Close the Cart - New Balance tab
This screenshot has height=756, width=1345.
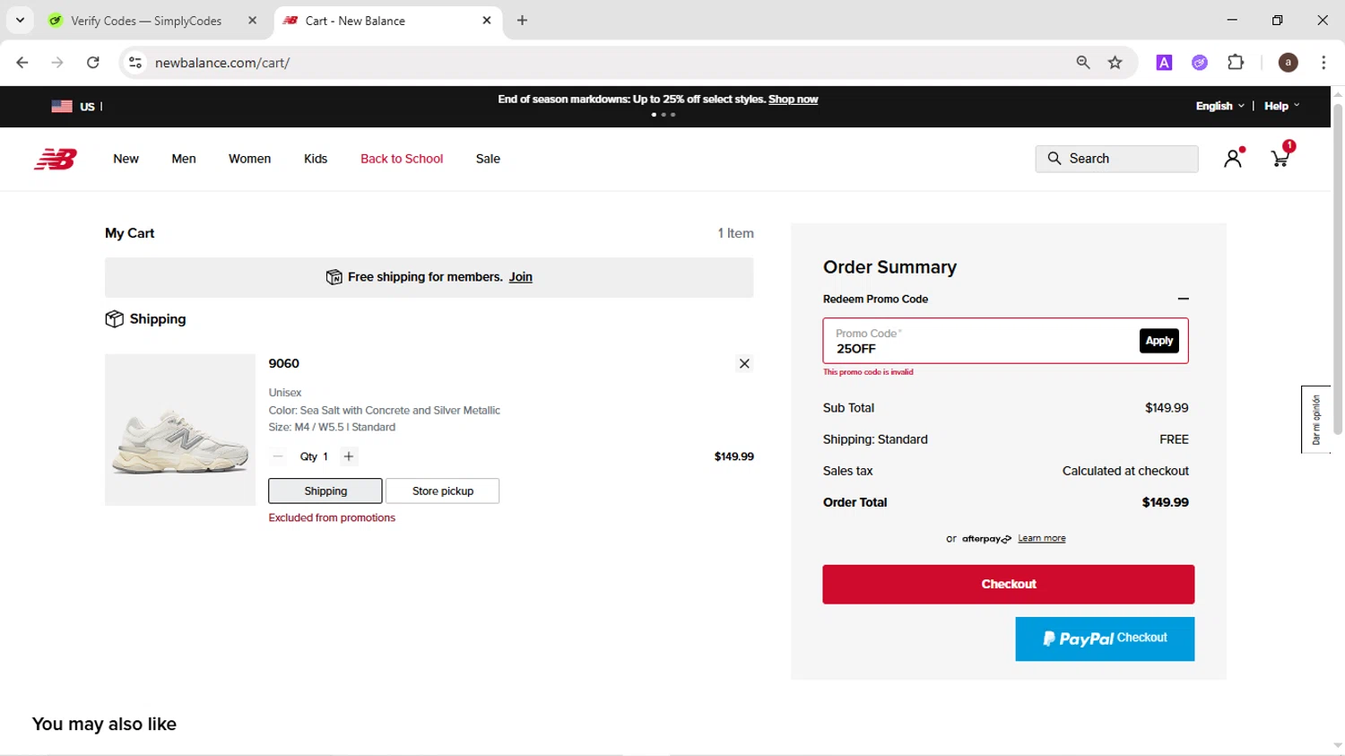(487, 21)
